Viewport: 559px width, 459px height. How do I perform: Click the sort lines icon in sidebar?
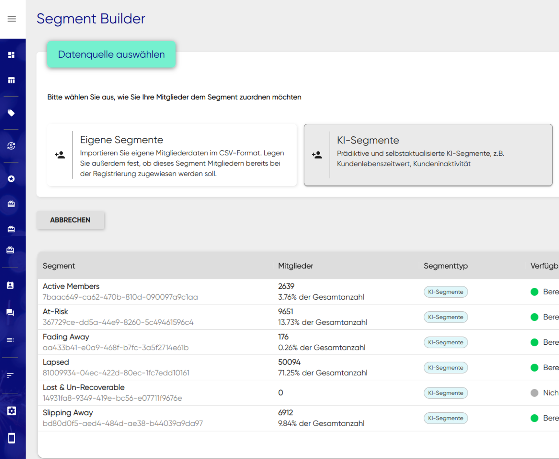(10, 375)
